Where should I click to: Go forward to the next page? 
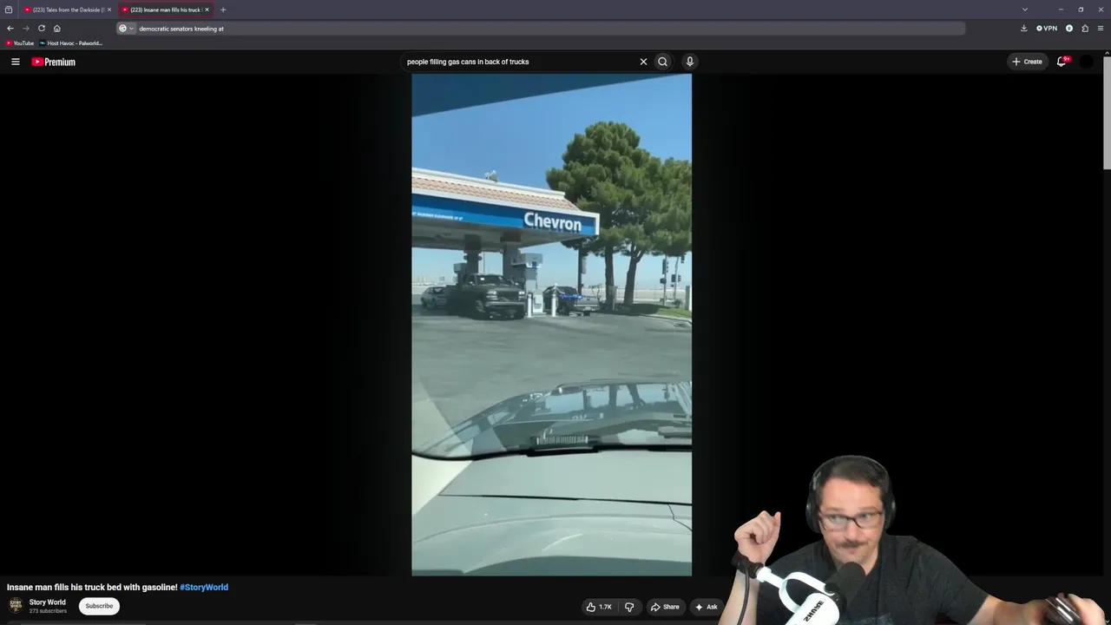point(26,28)
